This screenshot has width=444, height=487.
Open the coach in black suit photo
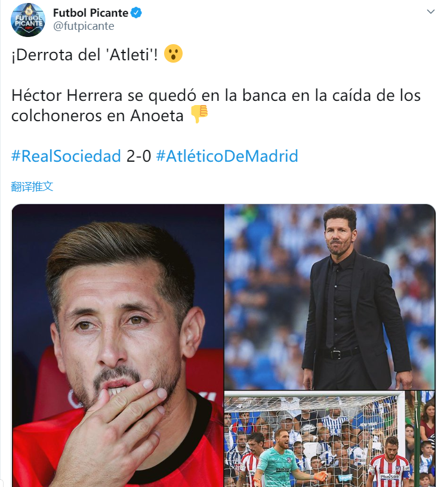pyautogui.click(x=330, y=297)
